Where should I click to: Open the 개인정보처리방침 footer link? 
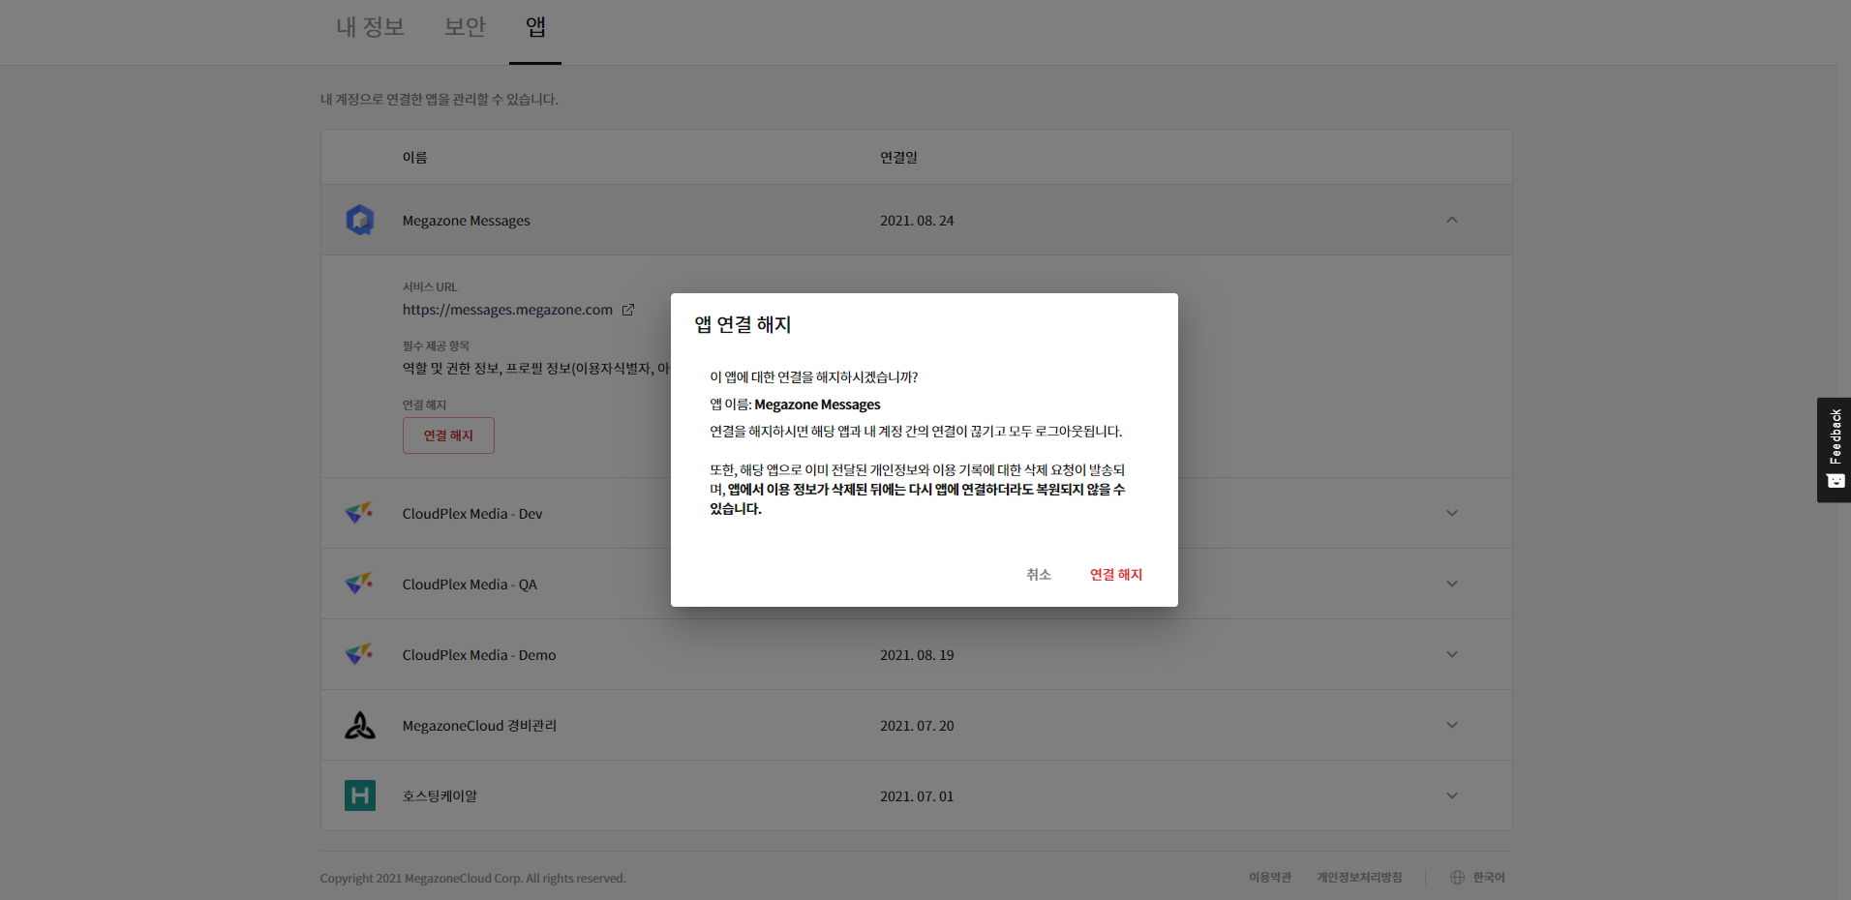pos(1359,877)
